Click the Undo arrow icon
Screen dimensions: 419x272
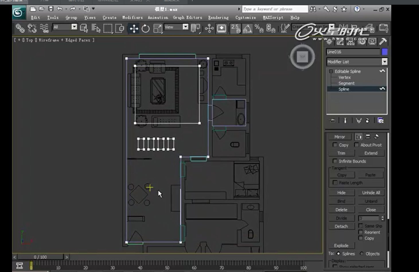60,9
